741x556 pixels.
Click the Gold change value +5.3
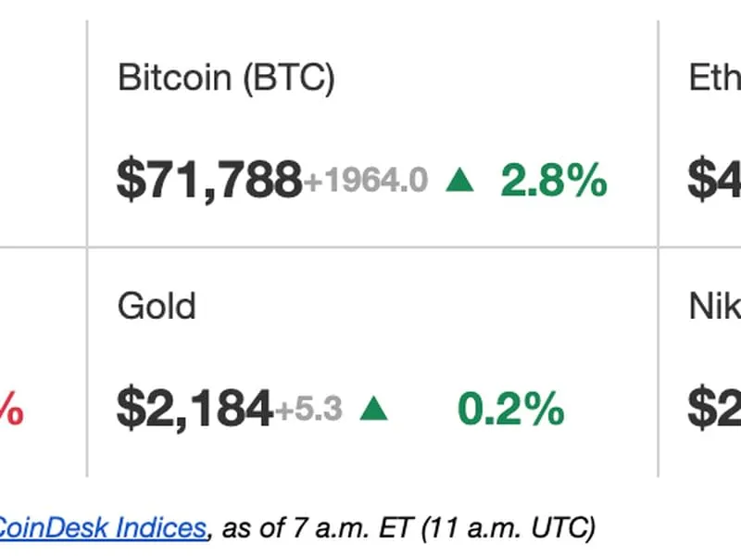[x=308, y=409]
